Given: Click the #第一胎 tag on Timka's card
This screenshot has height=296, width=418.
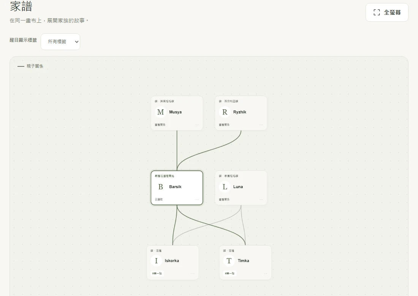Looking at the screenshot, I should click(x=230, y=273).
